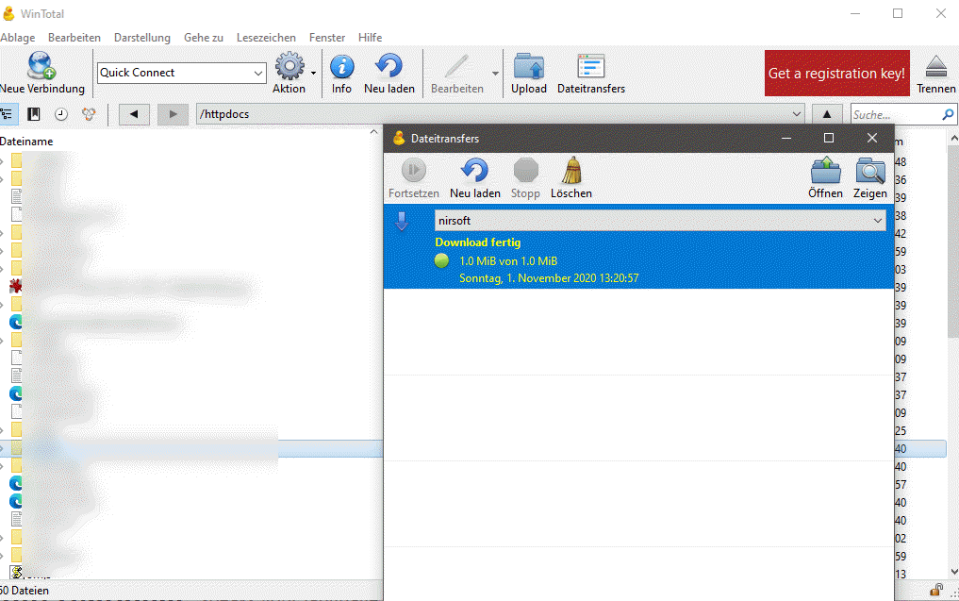Open the Darstellung menu
The height and width of the screenshot is (601, 959).
pos(141,38)
